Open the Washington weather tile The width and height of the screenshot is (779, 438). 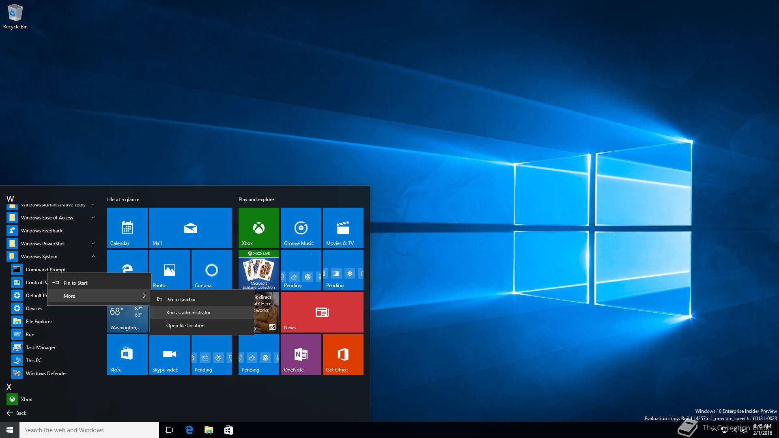(127, 319)
